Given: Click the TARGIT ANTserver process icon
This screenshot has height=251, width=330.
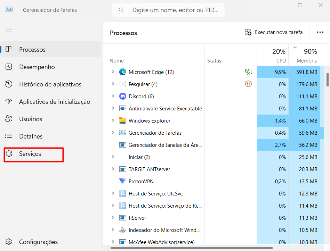Looking at the screenshot, I should pyautogui.click(x=123, y=169).
